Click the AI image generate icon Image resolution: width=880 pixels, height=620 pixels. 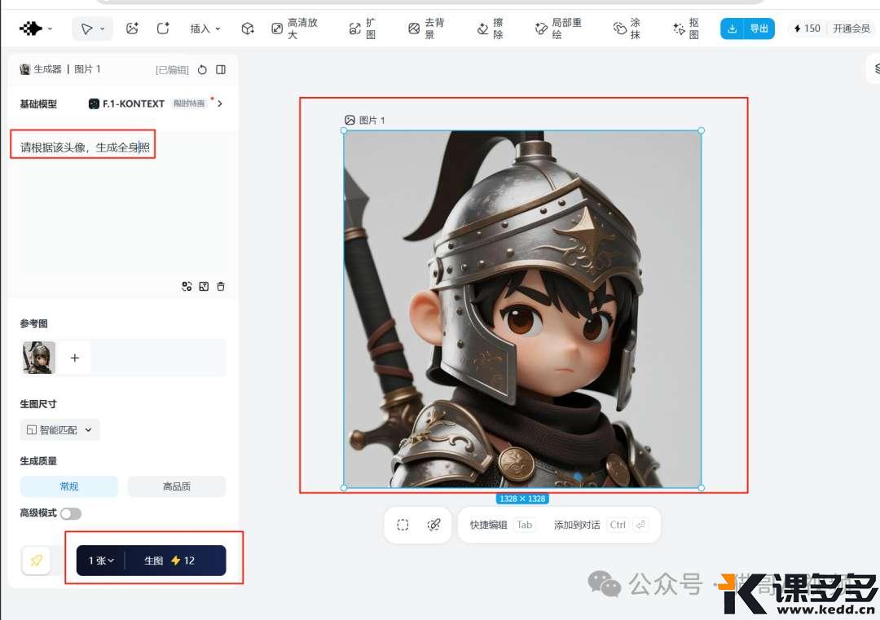point(132,28)
